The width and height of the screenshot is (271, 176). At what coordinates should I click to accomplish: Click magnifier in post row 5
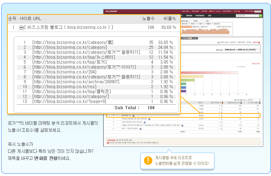tap(222, 119)
